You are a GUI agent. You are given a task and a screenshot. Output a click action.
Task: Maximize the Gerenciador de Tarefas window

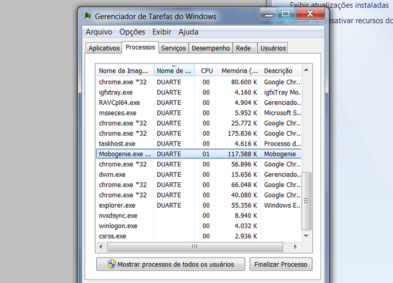point(286,14)
